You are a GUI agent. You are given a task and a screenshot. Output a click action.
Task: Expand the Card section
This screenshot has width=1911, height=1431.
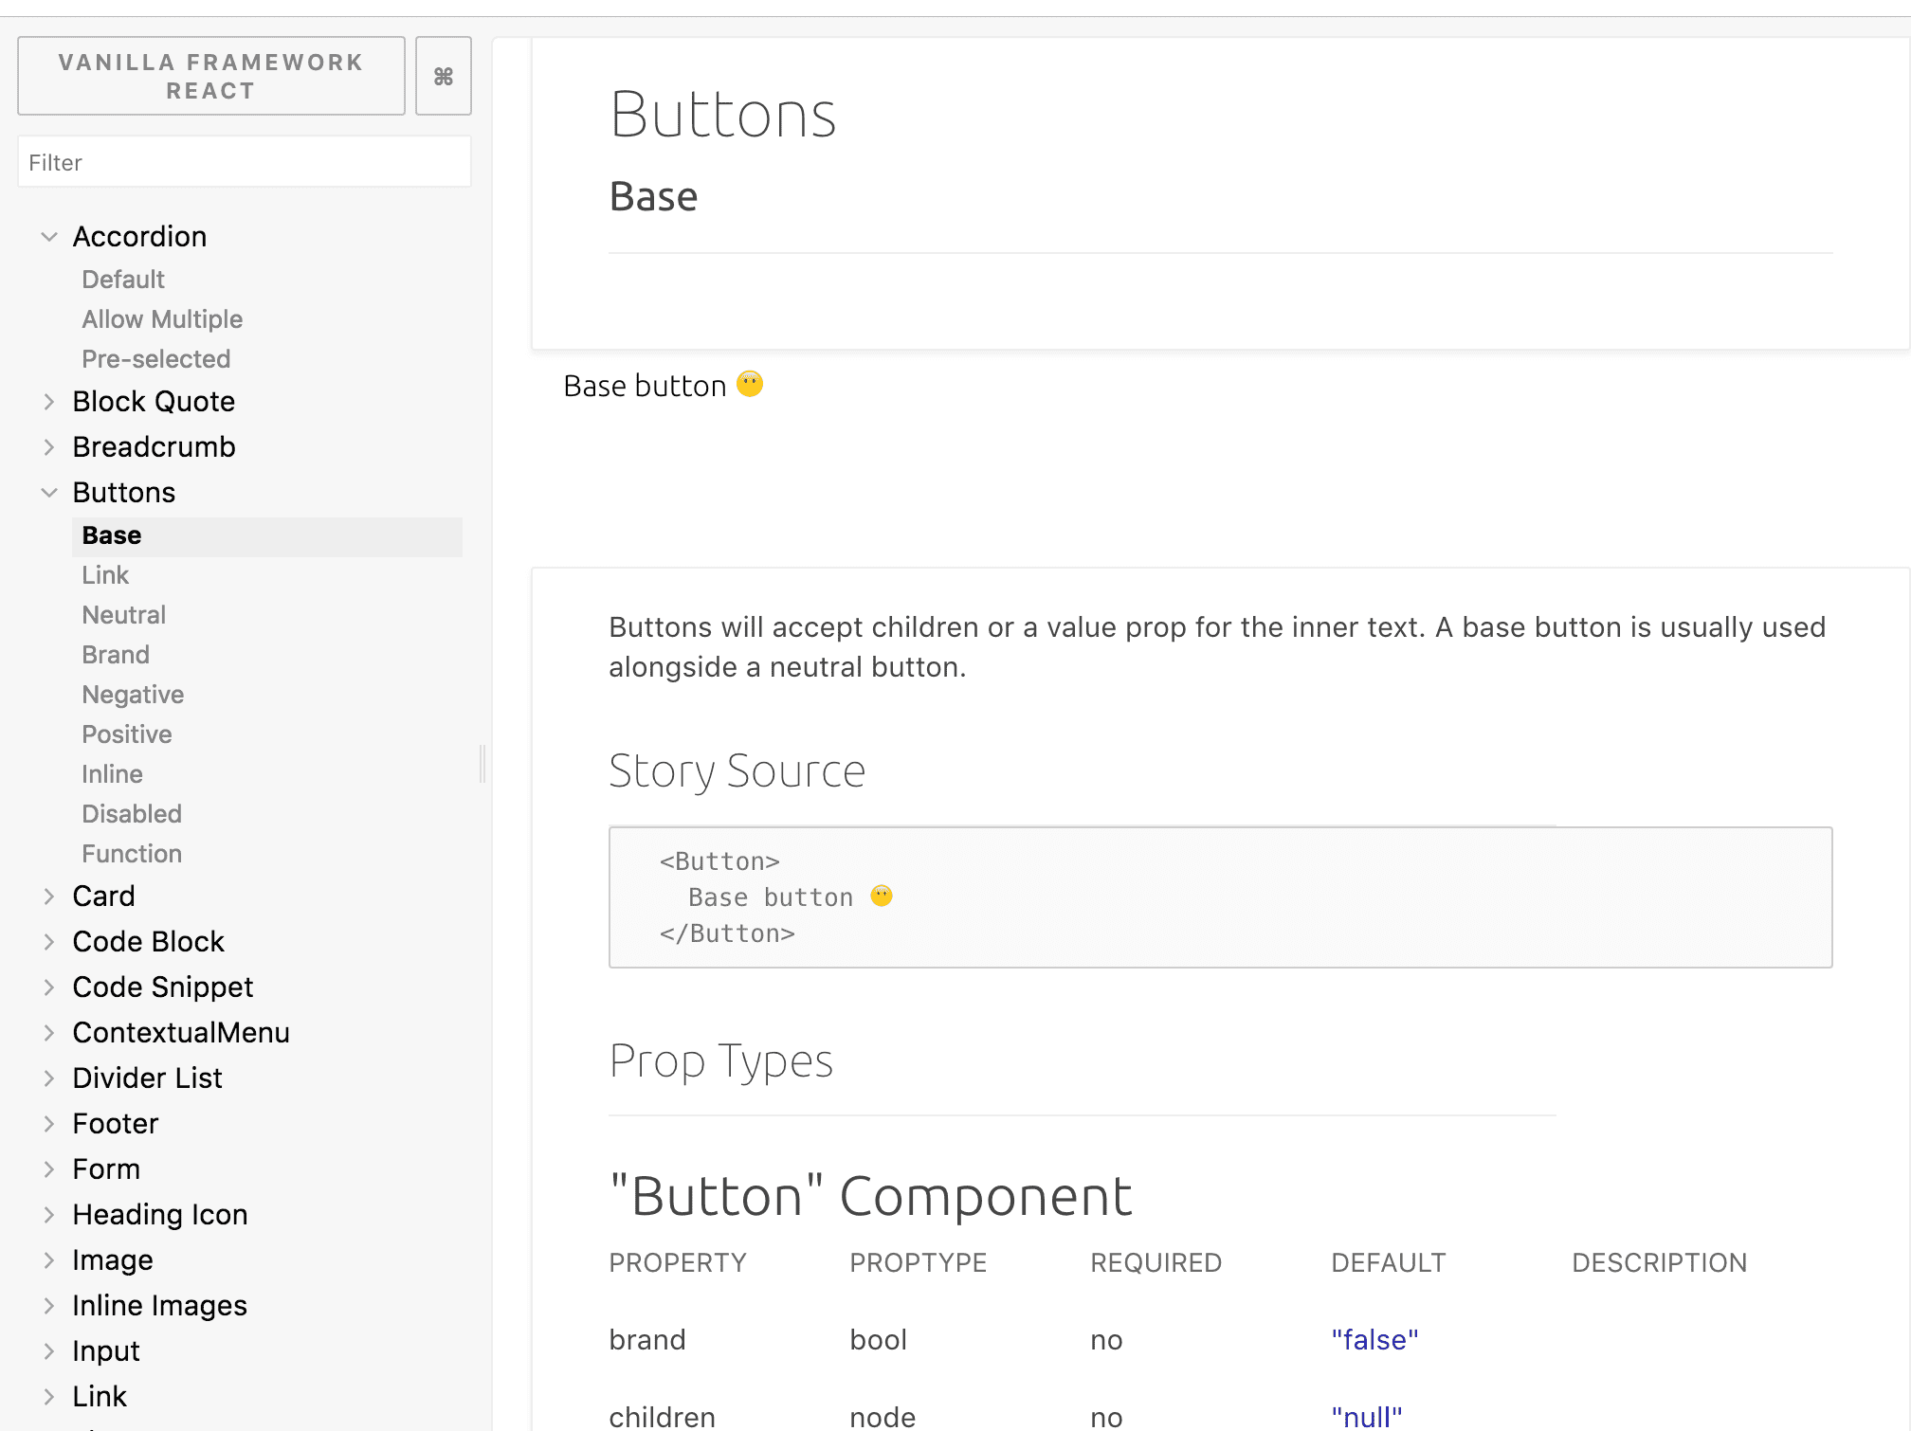click(x=103, y=896)
